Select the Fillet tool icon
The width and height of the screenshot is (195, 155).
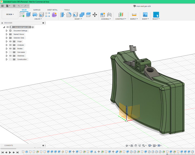pyautogui.click(x=69, y=15)
